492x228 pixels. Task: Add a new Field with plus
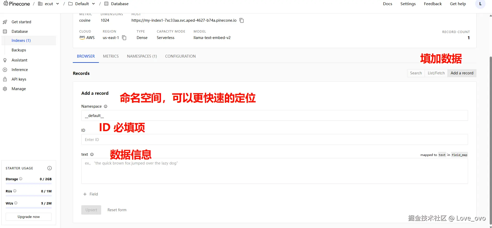pos(90,194)
